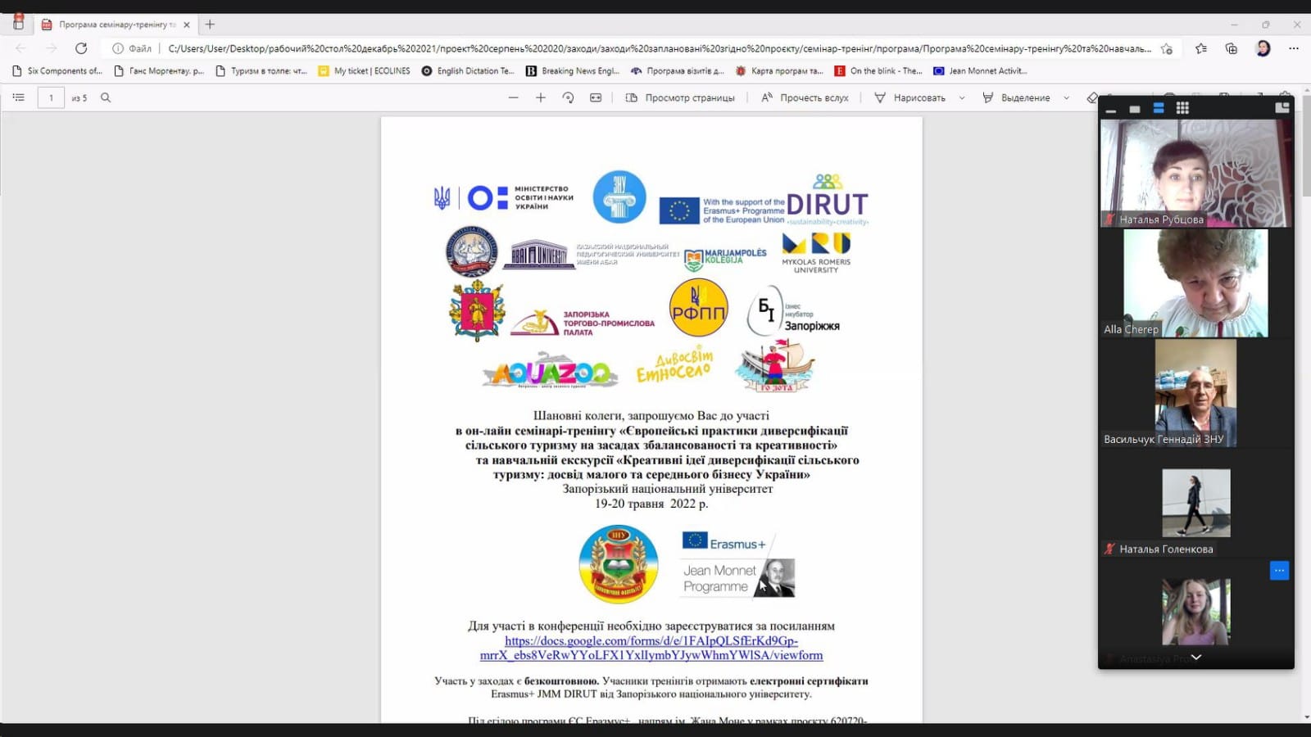Viewport: 1311px width, 737px height.
Task: Zoom out the PDF with minus button
Action: (513, 97)
